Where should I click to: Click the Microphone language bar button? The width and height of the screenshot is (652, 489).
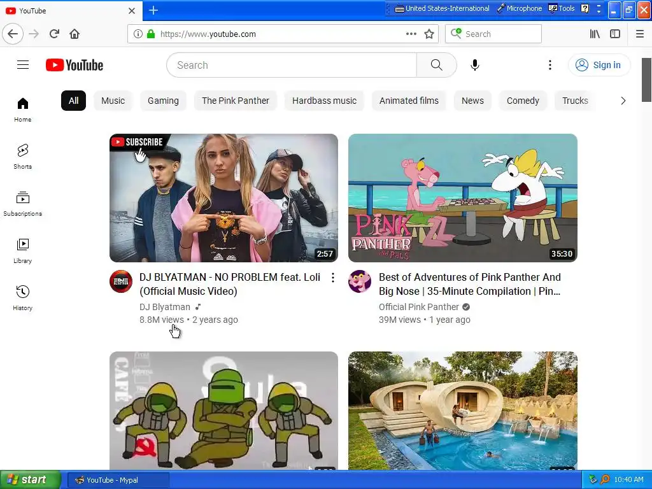tap(520, 8)
